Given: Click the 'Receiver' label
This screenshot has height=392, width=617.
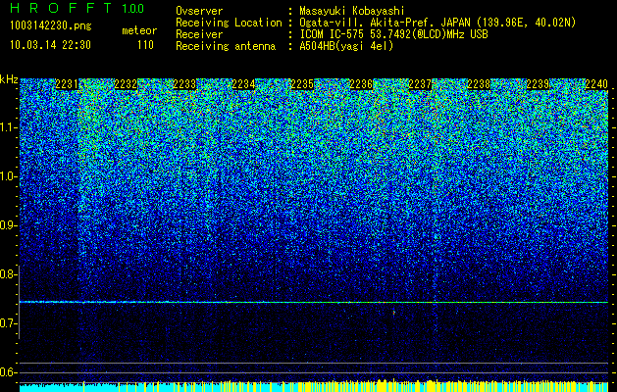Looking at the screenshot, I should point(199,34).
